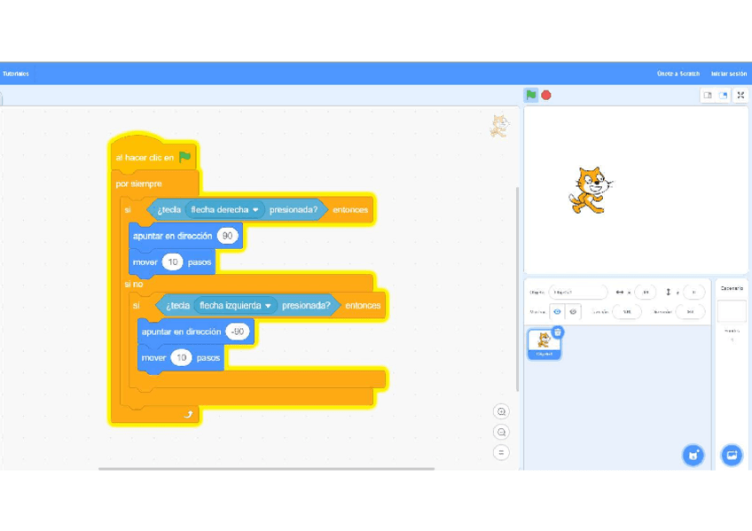Click the 'apuntar en dirección -90' block
Viewport: 752px width, 531px height.
[195, 332]
